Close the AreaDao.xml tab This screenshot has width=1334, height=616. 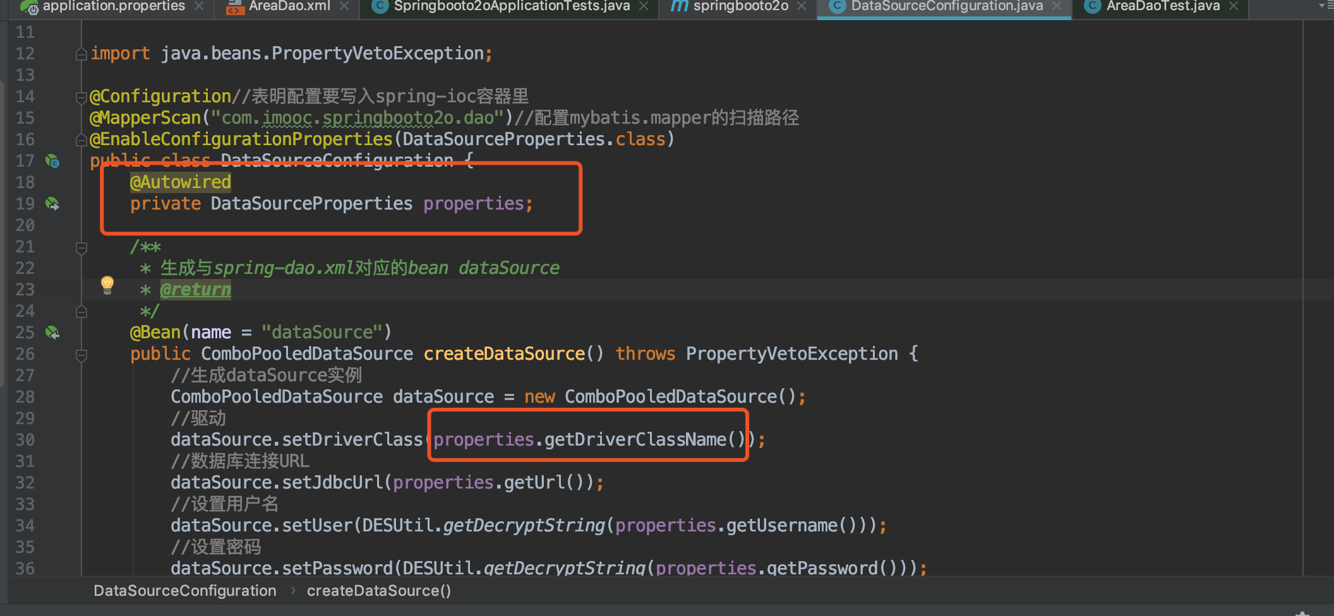click(x=344, y=6)
